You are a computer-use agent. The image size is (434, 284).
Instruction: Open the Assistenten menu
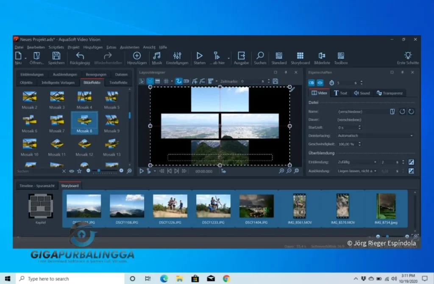click(x=129, y=47)
